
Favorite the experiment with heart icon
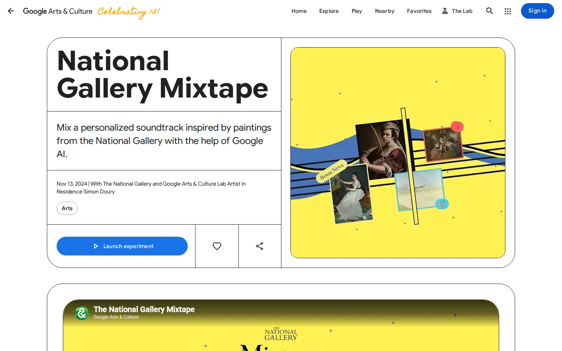pyautogui.click(x=217, y=246)
